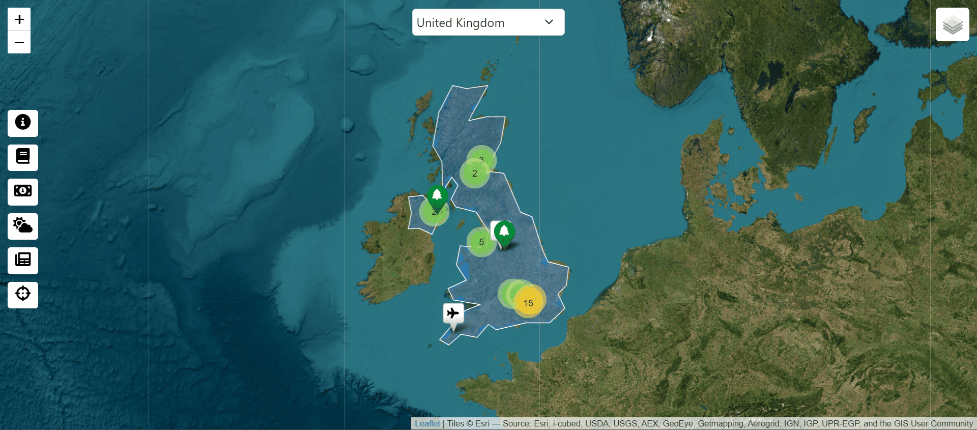Click the green tree marker over Northern Ireland
Screen dimensions: 977x430
[x=437, y=196]
